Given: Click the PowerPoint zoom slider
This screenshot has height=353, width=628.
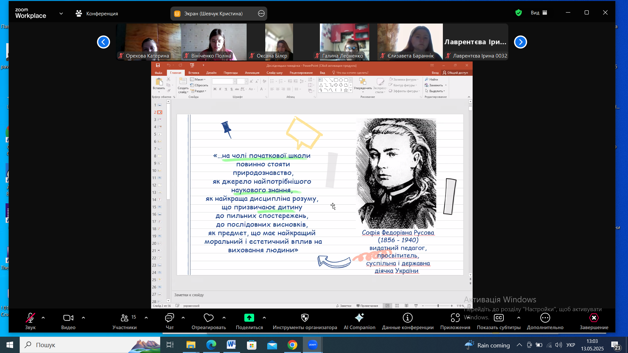Looking at the screenshot, I should tap(438, 306).
